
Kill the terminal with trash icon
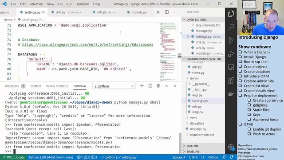pos(158,86)
